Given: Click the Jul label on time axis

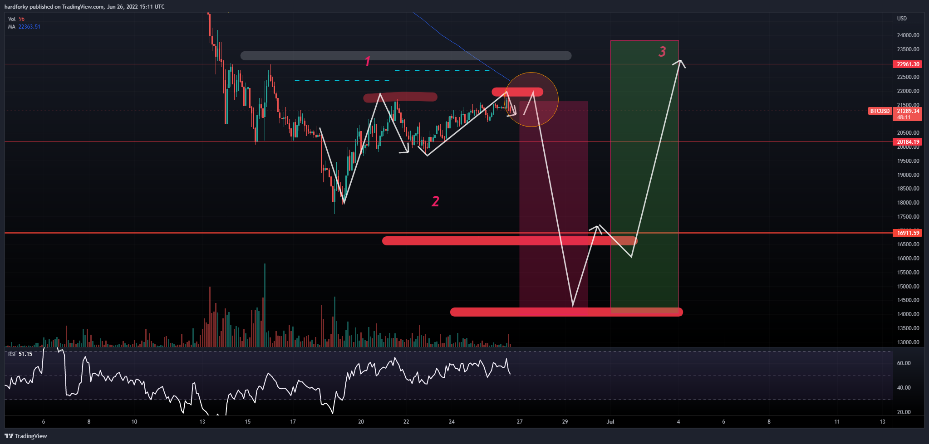Looking at the screenshot, I should 610,422.
